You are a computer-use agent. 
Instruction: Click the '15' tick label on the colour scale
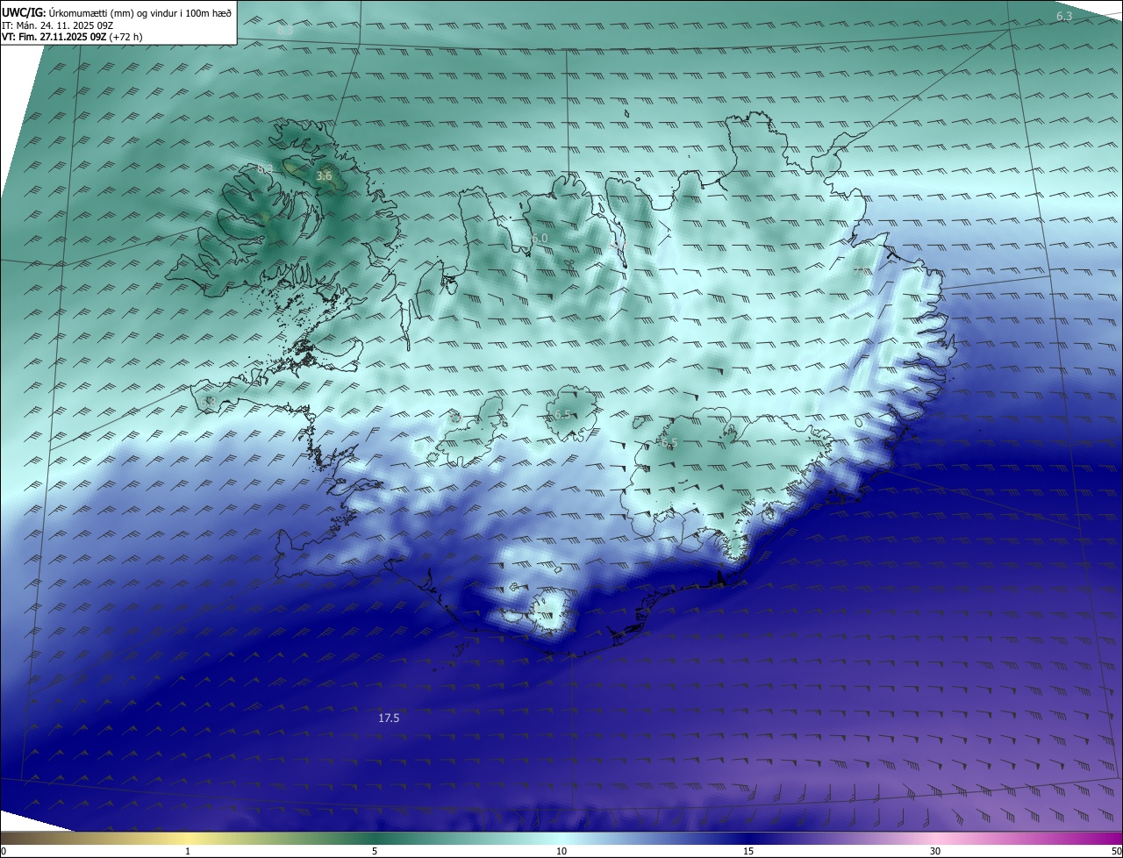click(748, 851)
